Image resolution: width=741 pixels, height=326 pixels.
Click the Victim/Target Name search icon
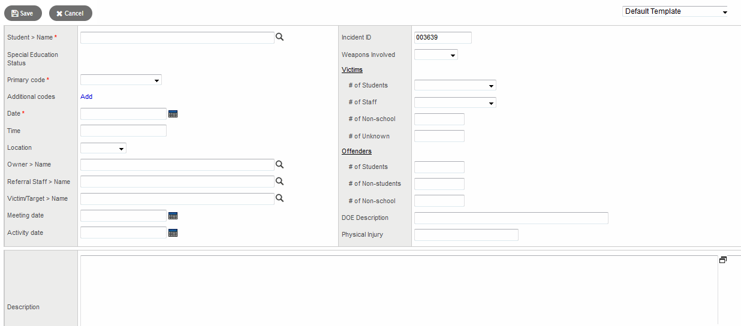tap(279, 198)
